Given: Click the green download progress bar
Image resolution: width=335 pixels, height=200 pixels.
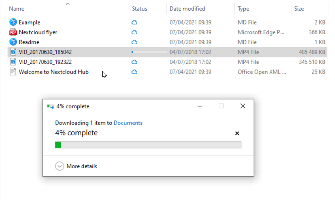Looking at the screenshot, I should point(148,145).
